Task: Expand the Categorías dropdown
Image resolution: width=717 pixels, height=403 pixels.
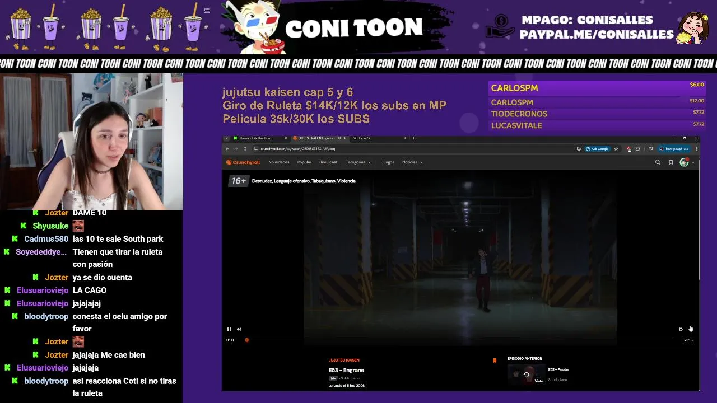Action: point(358,162)
